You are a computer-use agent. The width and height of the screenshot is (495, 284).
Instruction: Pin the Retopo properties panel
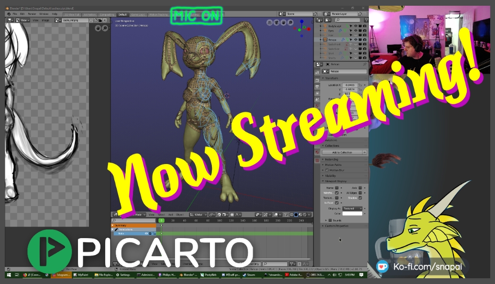click(364, 65)
